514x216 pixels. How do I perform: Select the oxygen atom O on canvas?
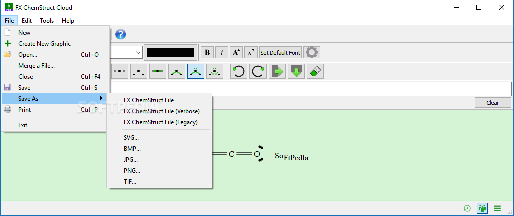pos(256,154)
